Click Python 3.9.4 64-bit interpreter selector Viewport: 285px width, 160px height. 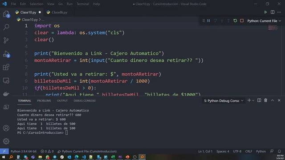pos(24,151)
